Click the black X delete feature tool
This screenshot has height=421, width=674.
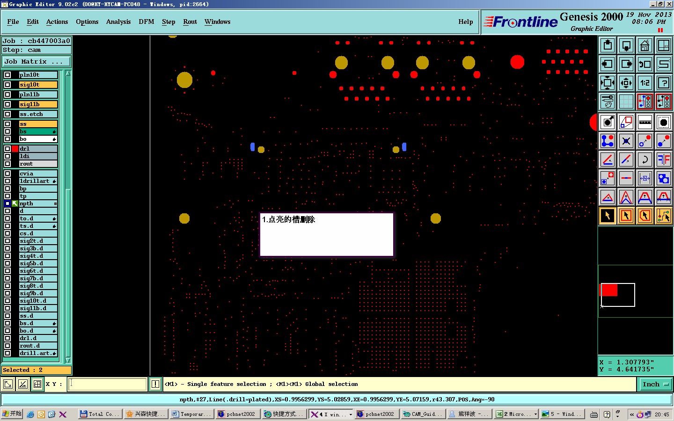[626, 141]
